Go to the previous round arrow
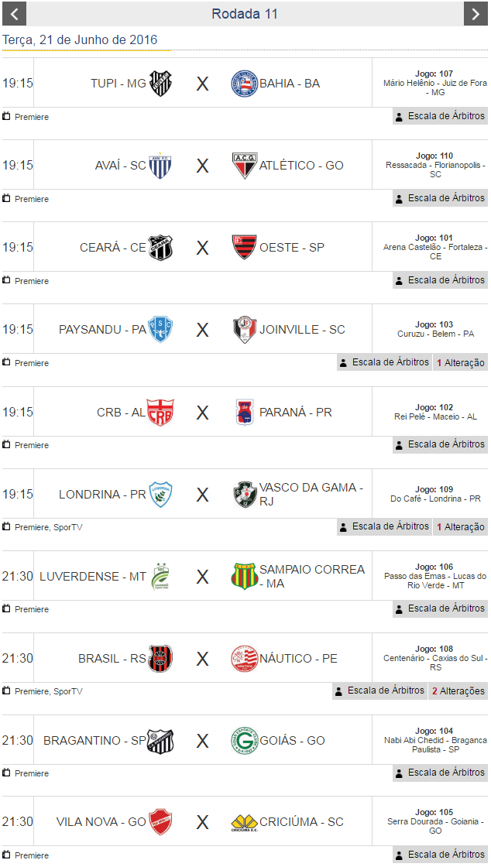 pos(14,14)
